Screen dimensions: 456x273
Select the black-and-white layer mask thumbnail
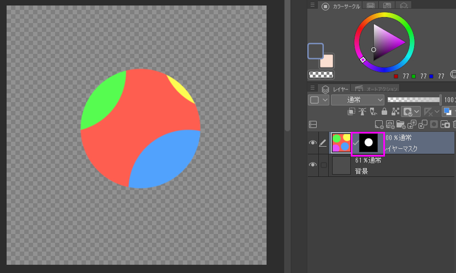tap(368, 143)
